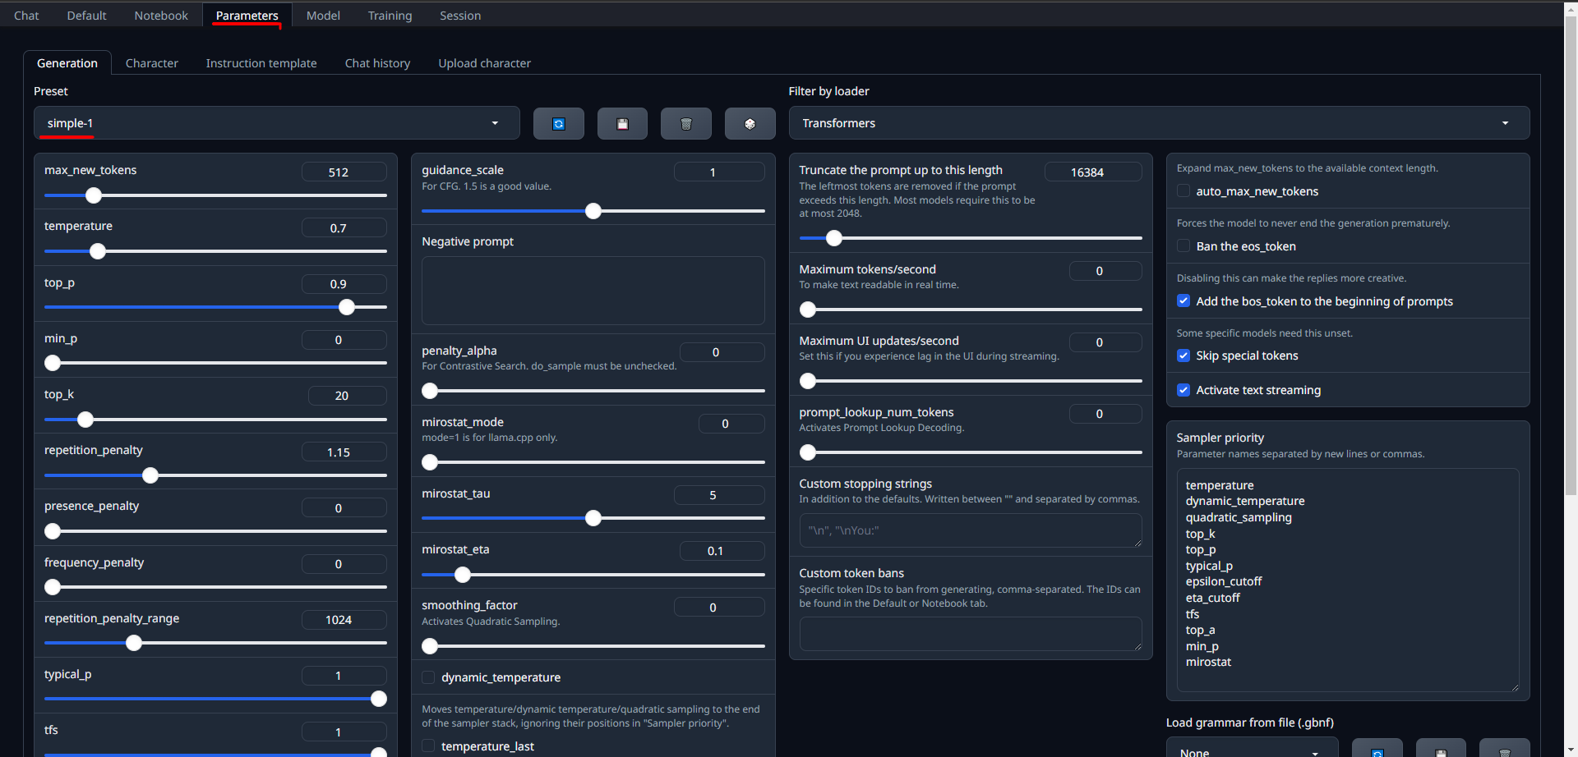Click the truncate prompt length slider handle
The image size is (1578, 757).
[x=834, y=238]
